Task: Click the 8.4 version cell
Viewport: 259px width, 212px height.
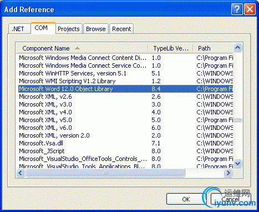Action: (x=156, y=89)
